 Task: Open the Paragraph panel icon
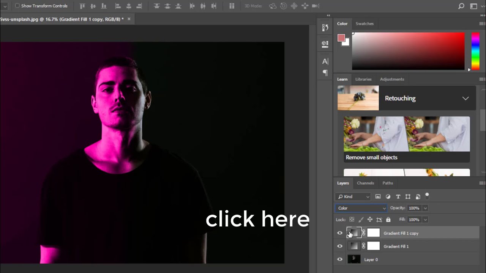pyautogui.click(x=325, y=73)
